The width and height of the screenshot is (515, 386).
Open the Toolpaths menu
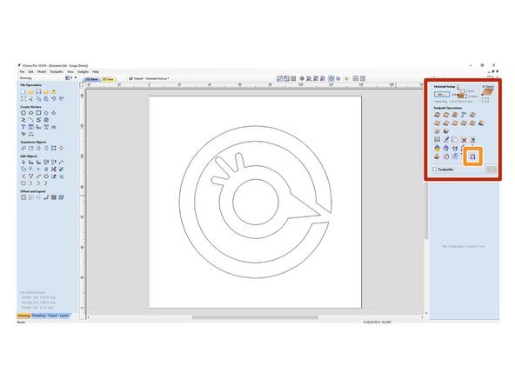click(57, 71)
